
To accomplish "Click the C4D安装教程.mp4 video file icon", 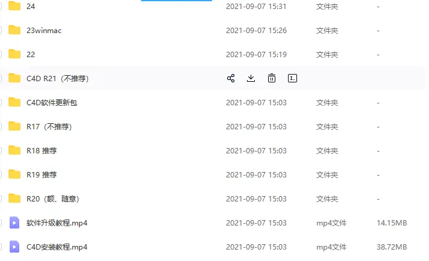I will pos(14,247).
